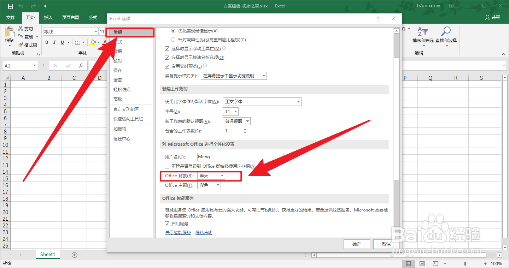
Task: Open the Name Box dropdown arrow
Action: 34,66
